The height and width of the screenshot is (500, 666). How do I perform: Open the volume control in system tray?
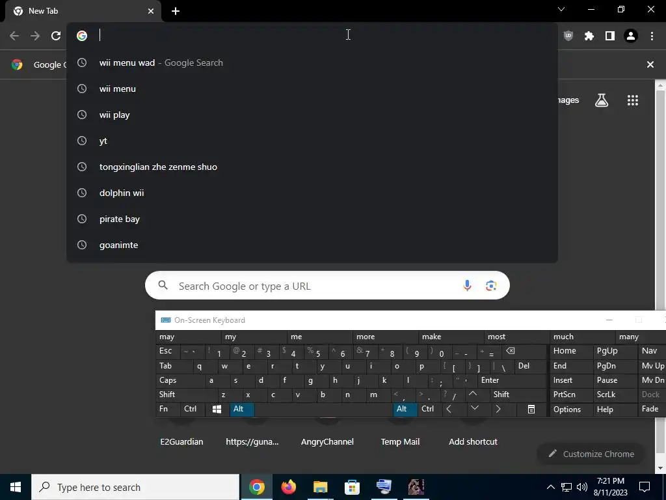582,487
